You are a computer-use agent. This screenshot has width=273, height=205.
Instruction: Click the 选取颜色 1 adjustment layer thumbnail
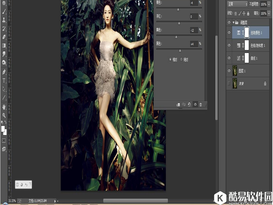click(x=239, y=32)
